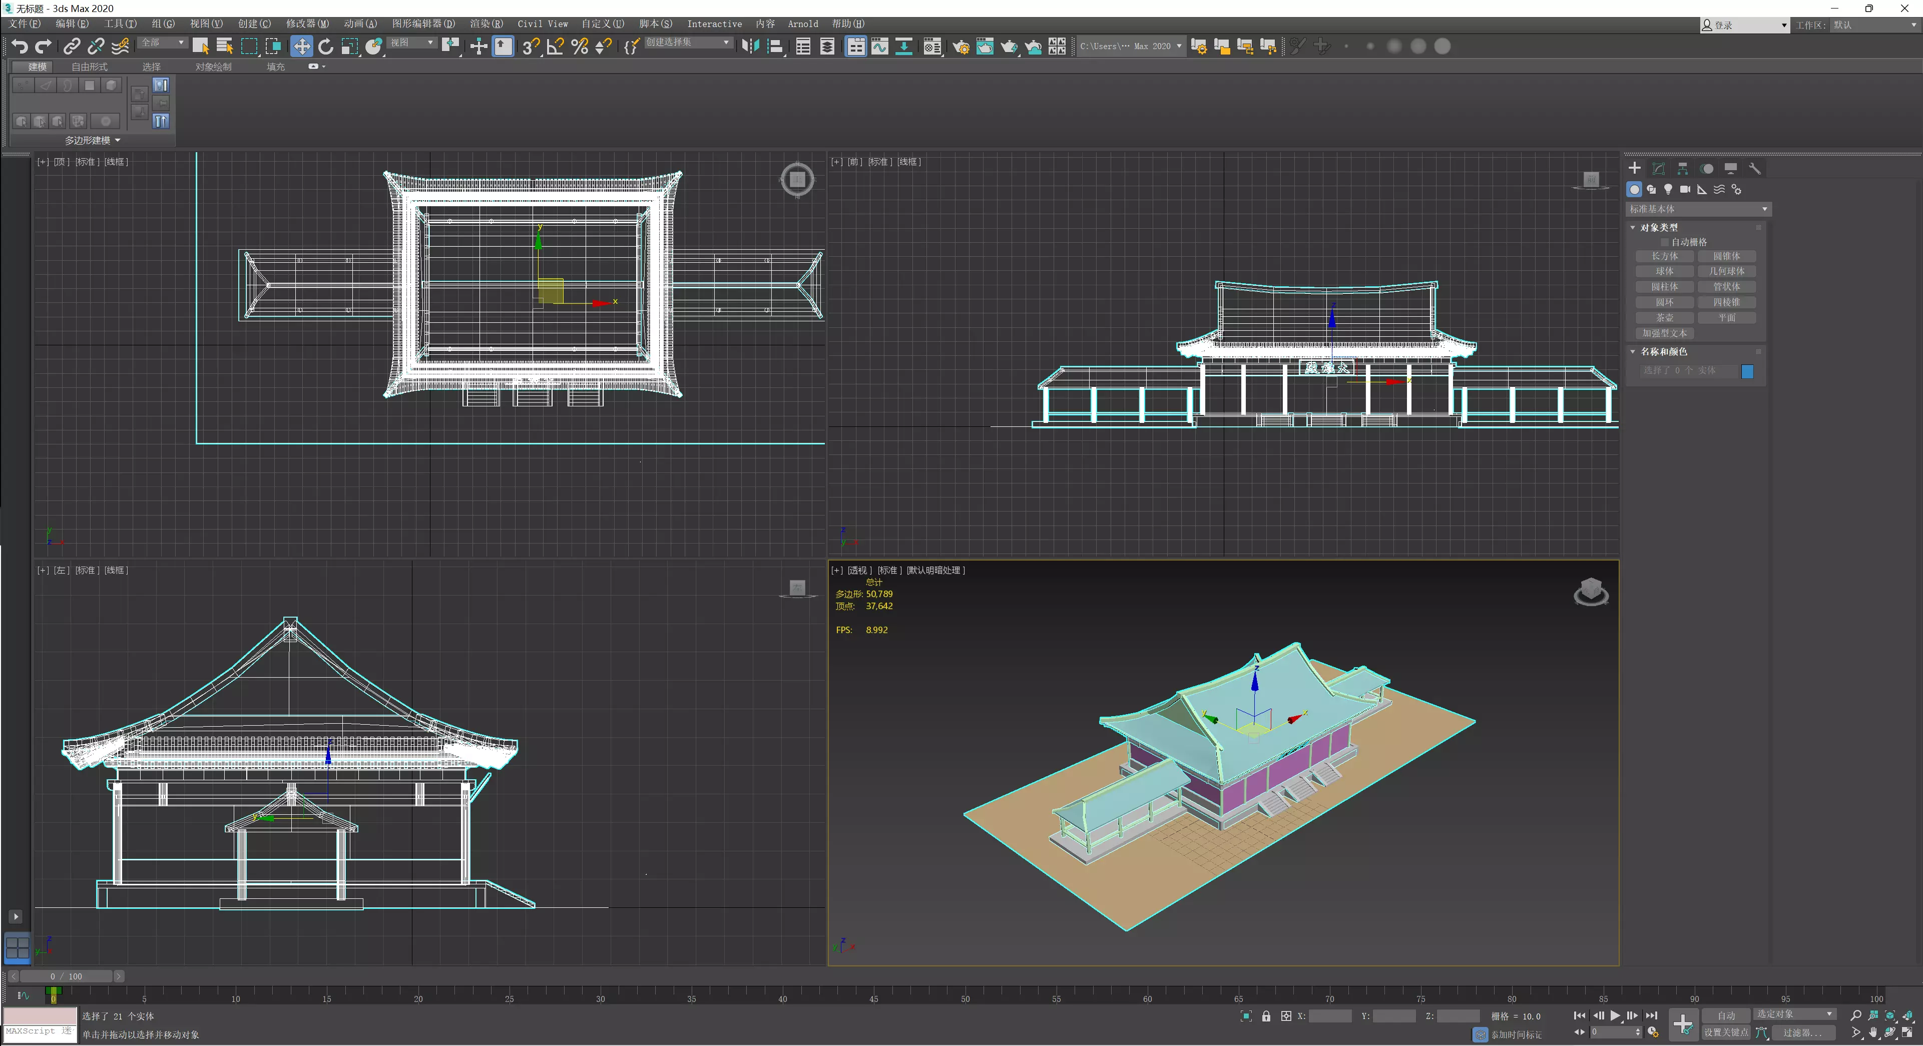This screenshot has height=1046, width=1923.
Task: Toggle Spinner Snap
Action: pyautogui.click(x=603, y=46)
